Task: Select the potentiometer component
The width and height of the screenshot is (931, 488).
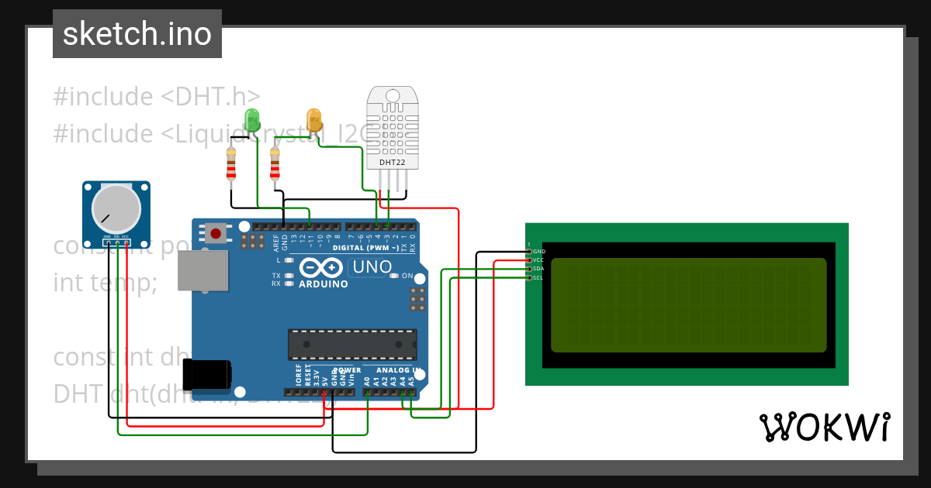Action: 115,209
